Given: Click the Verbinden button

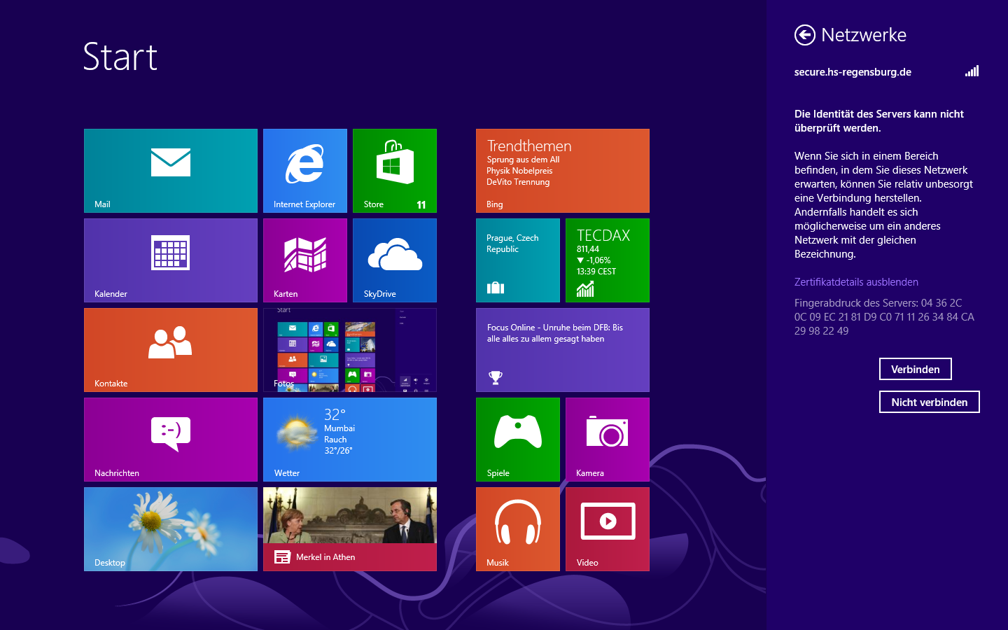Looking at the screenshot, I should [x=916, y=369].
